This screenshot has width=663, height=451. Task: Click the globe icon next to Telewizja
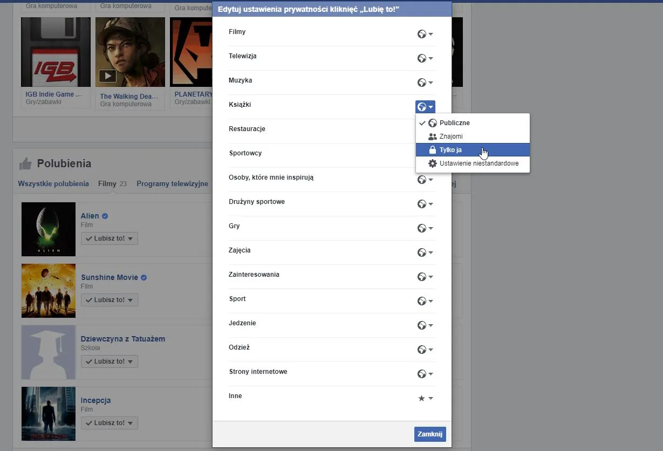coord(422,58)
